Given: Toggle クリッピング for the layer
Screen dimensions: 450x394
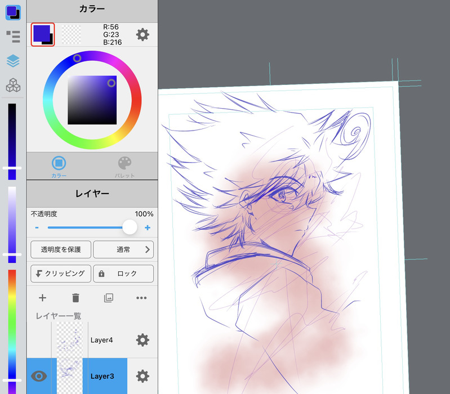Looking at the screenshot, I should (61, 274).
